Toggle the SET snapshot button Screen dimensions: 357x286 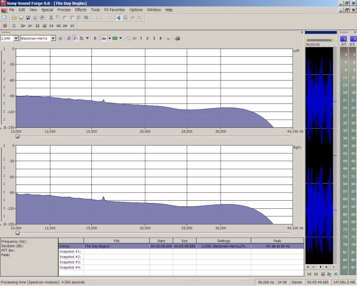[x=134, y=38]
